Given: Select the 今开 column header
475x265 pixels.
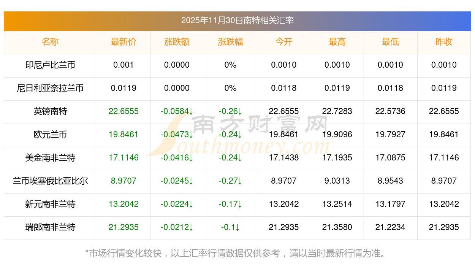Looking at the screenshot, I should pyautogui.click(x=284, y=42).
